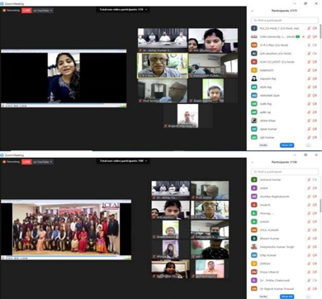Click Mute All in the 118-participant panel
This screenshot has width=322, height=299.
(x=286, y=297)
